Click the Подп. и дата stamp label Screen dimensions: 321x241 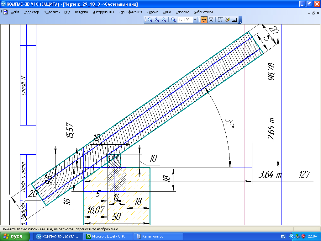pyautogui.click(x=24, y=177)
